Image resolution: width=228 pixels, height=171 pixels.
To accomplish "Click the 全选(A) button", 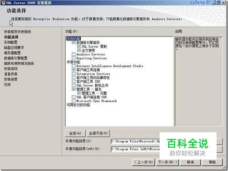I will (75, 133).
